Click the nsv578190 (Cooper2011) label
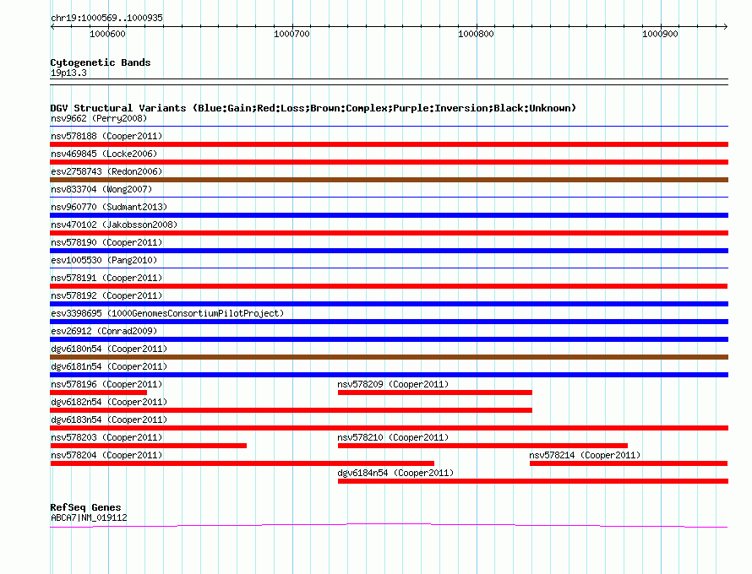This screenshot has width=752, height=574. tap(106, 242)
